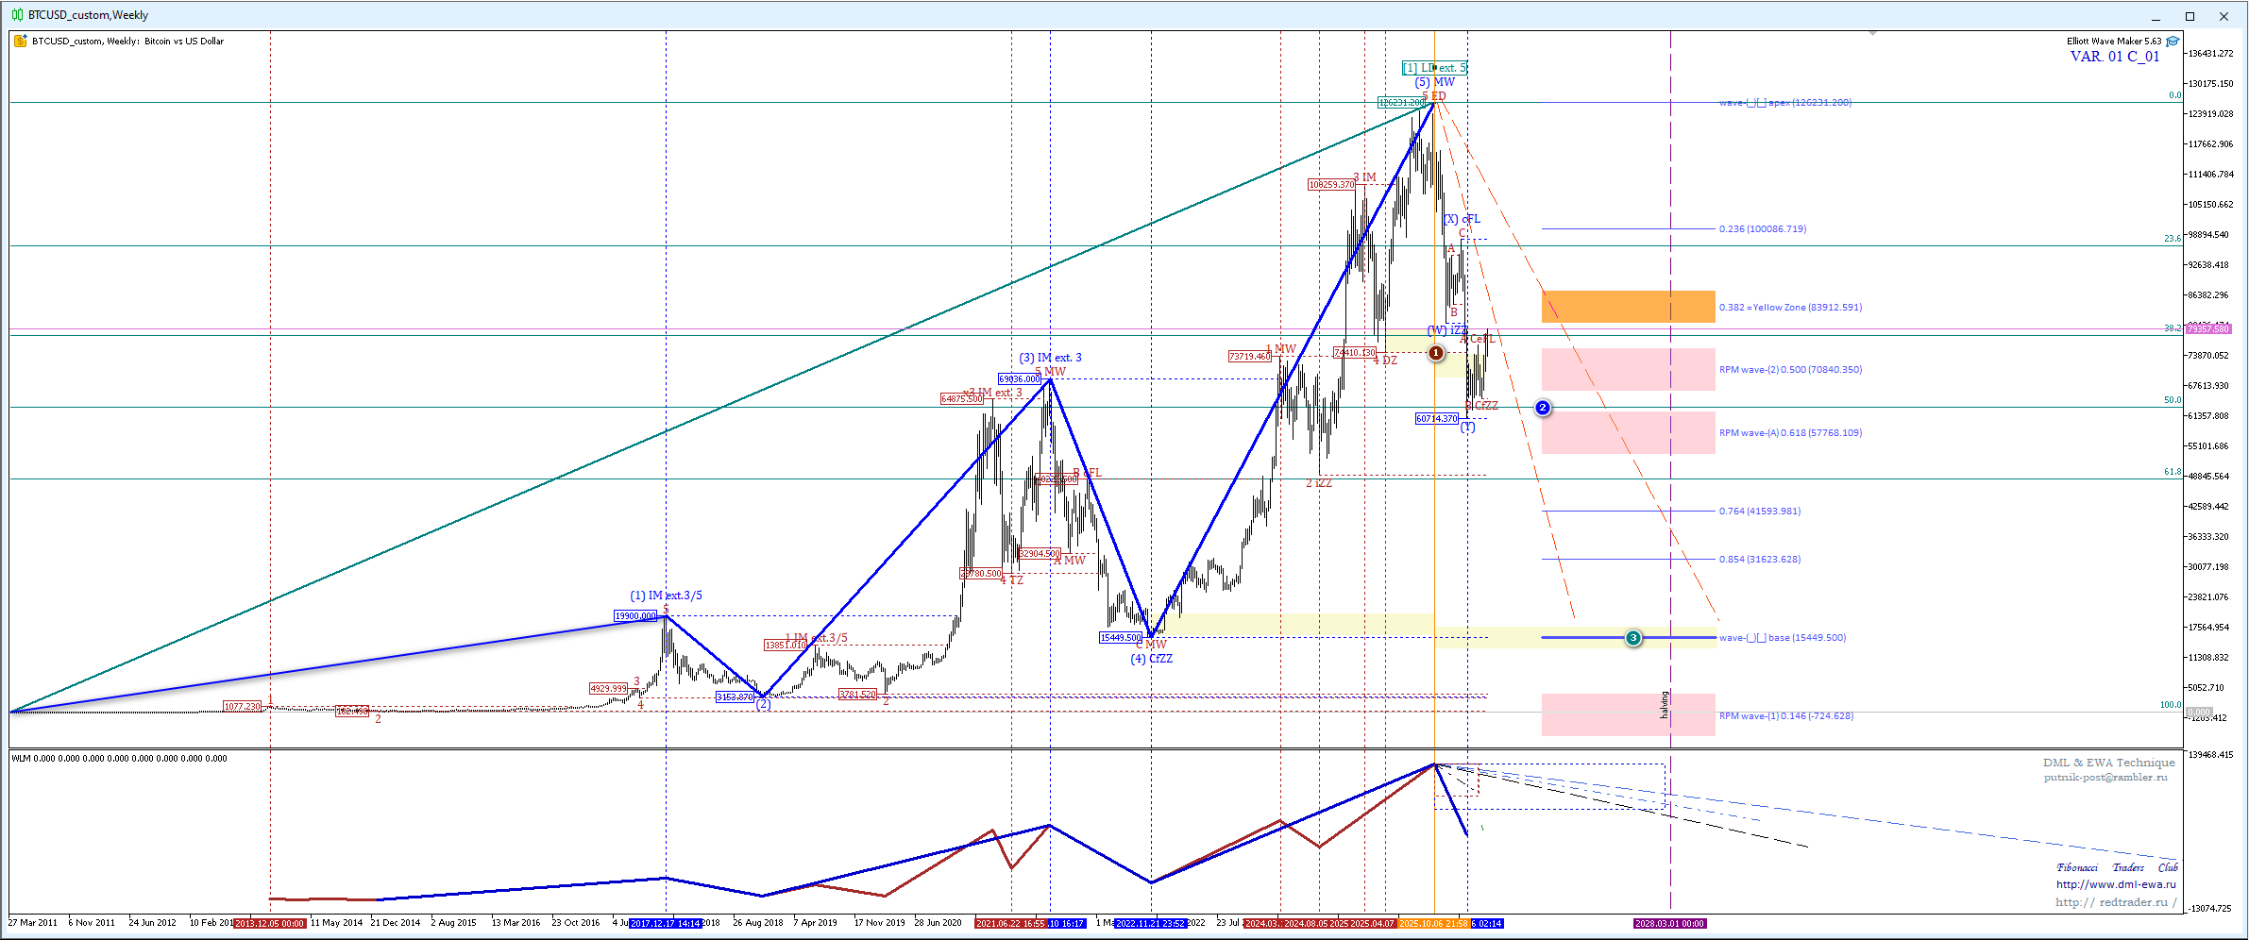Click the VAR. 01 C_01 label
This screenshot has width=2249, height=940.
(x=2115, y=57)
